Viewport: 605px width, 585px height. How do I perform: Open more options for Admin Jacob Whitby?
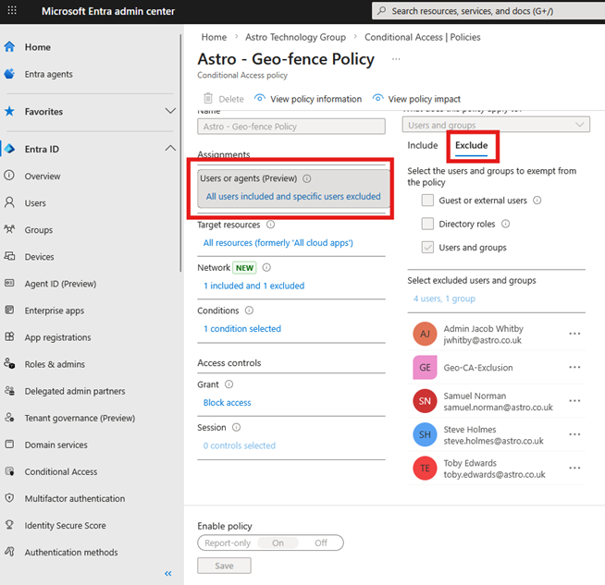tap(574, 334)
